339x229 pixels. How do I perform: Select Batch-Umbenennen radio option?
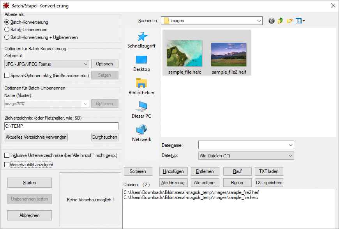pos(7,30)
